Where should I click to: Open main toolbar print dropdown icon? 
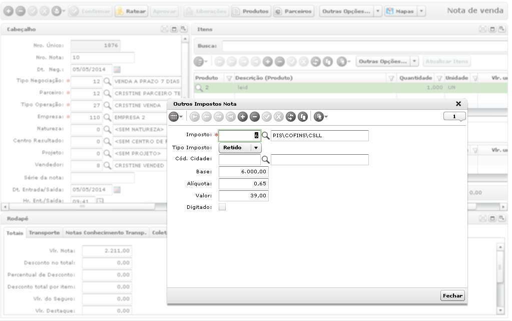coord(58,11)
